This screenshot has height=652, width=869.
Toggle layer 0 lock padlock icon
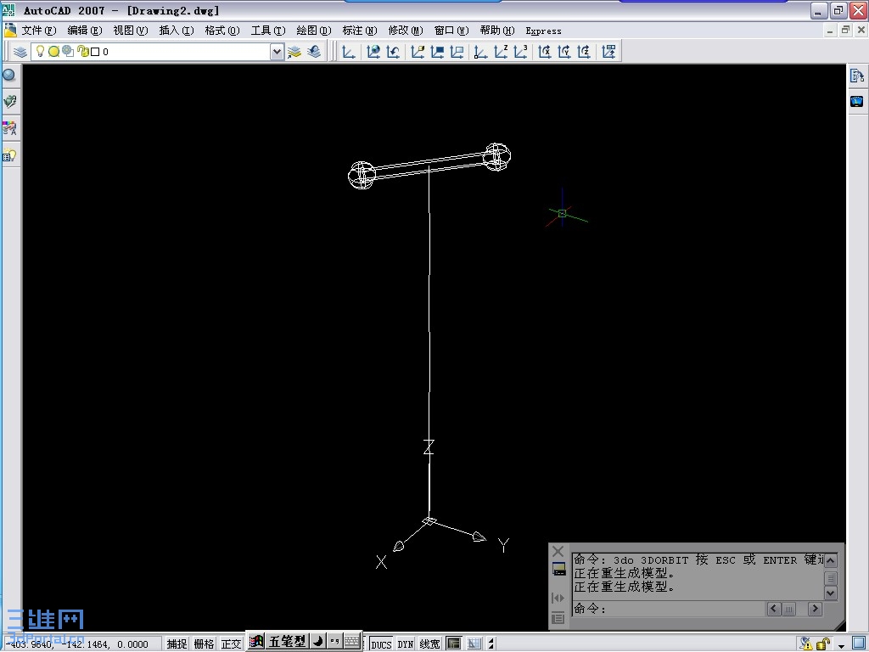[83, 52]
